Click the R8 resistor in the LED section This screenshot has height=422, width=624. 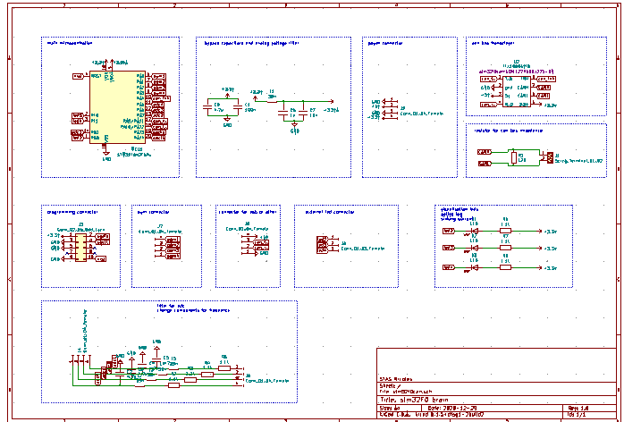tap(505, 267)
